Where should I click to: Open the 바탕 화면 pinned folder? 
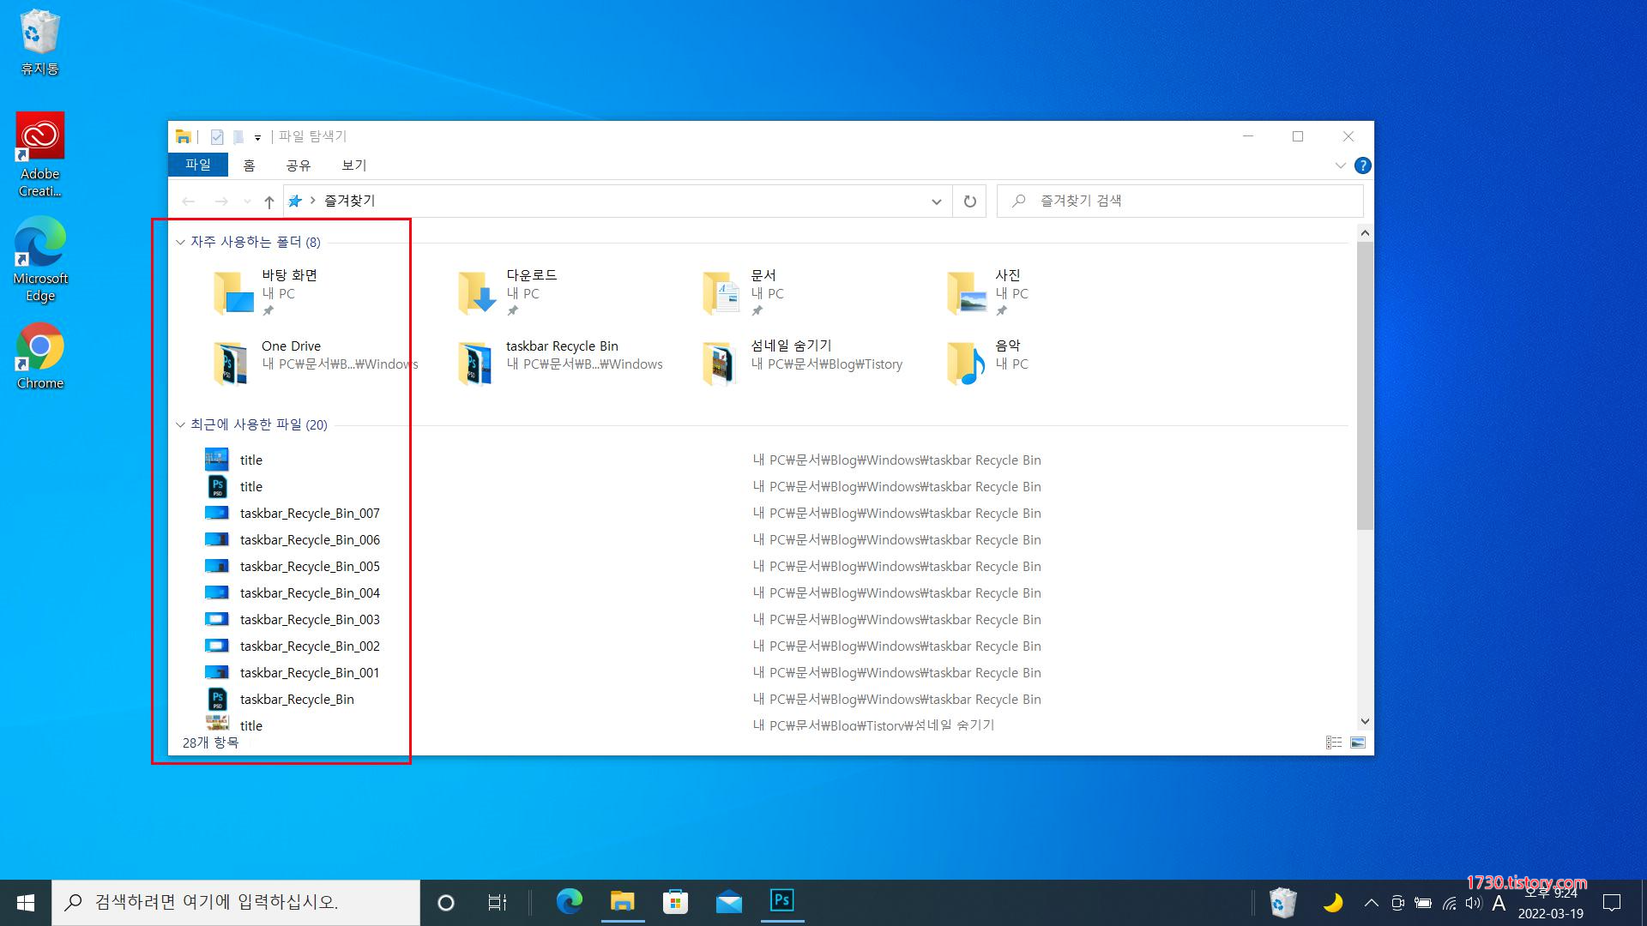point(232,292)
